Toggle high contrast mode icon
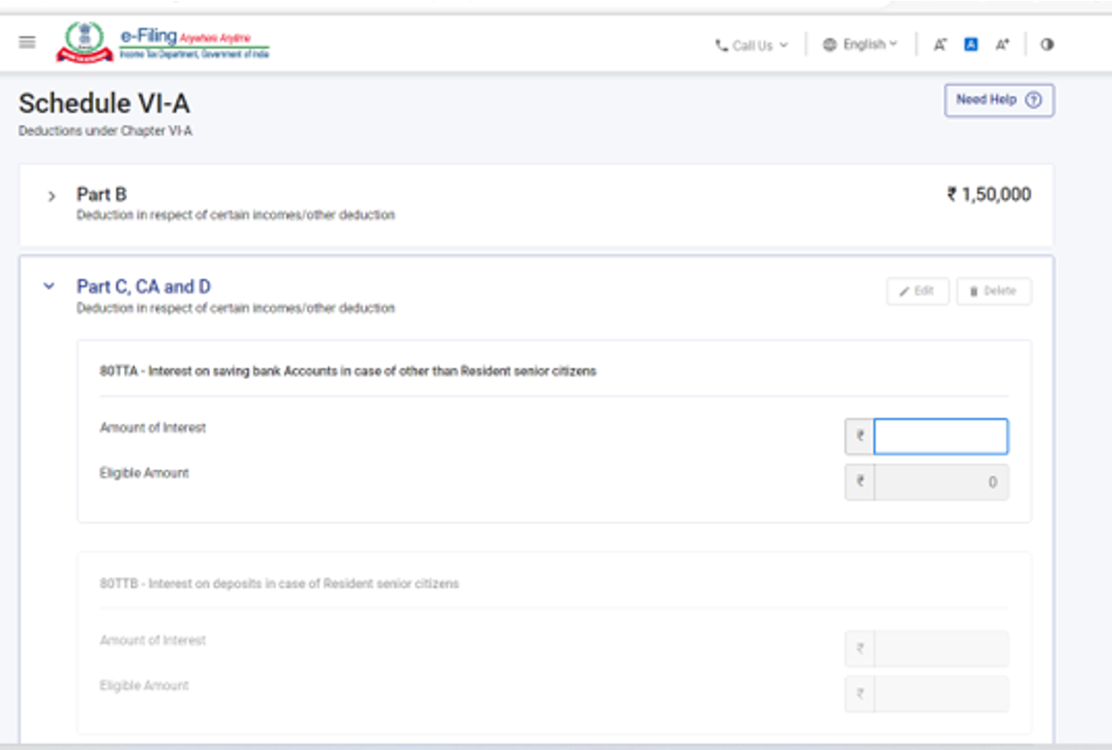This screenshot has width=1112, height=750. click(x=1047, y=45)
